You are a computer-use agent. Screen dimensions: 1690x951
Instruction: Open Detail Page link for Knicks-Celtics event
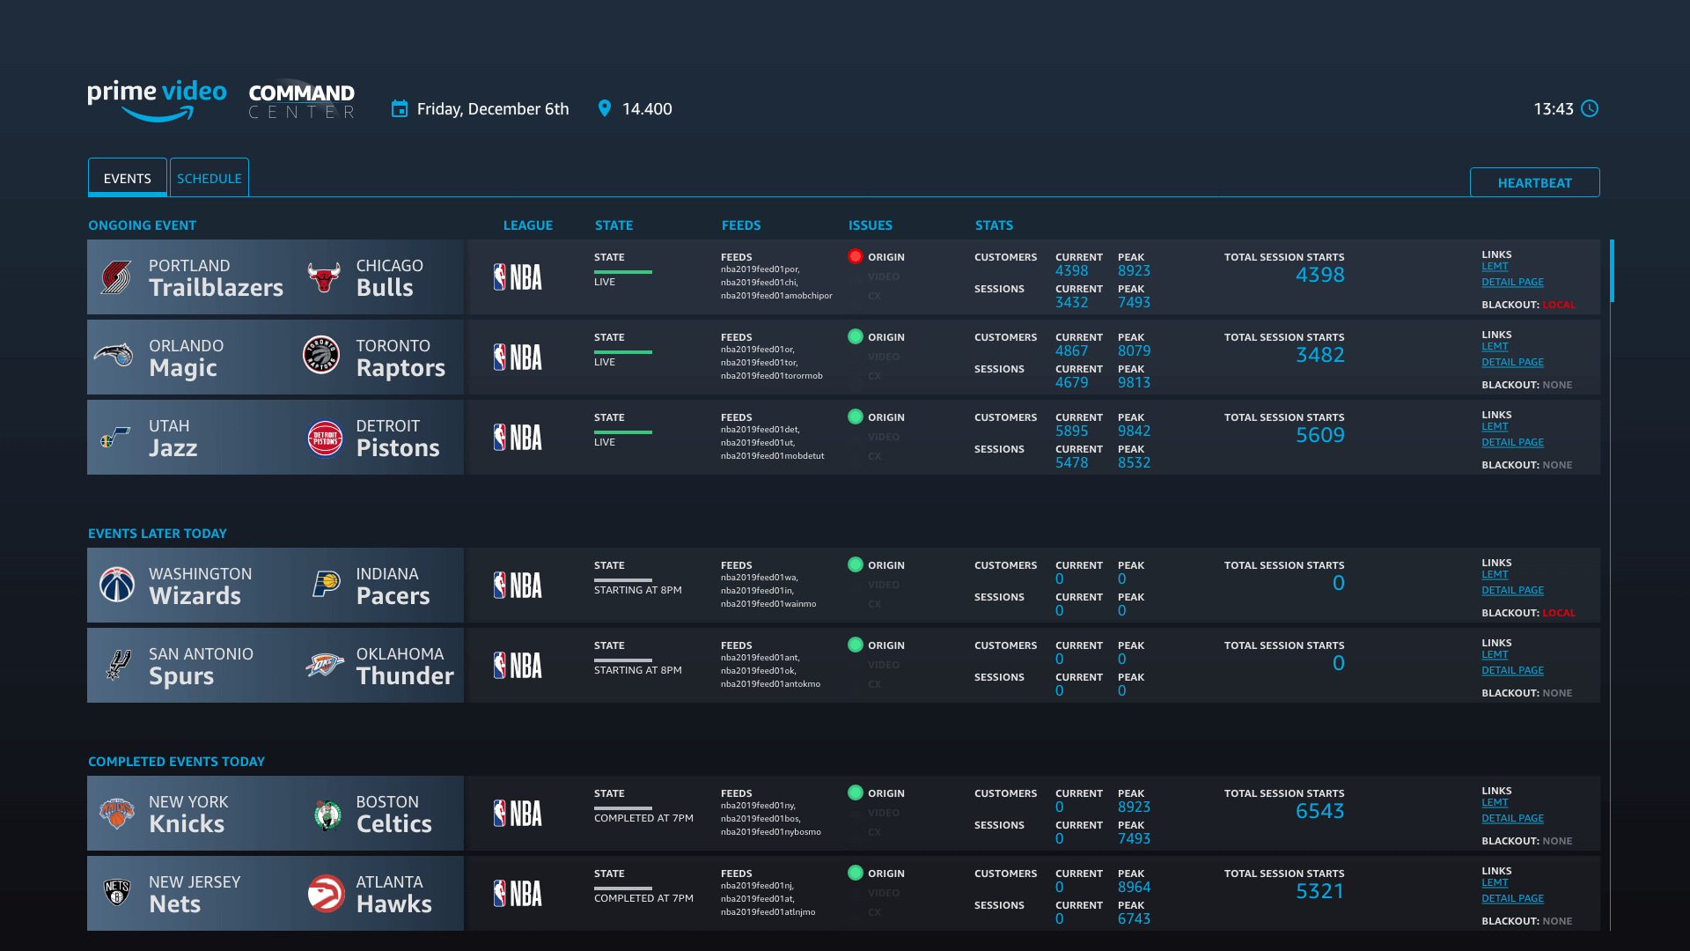point(1512,818)
